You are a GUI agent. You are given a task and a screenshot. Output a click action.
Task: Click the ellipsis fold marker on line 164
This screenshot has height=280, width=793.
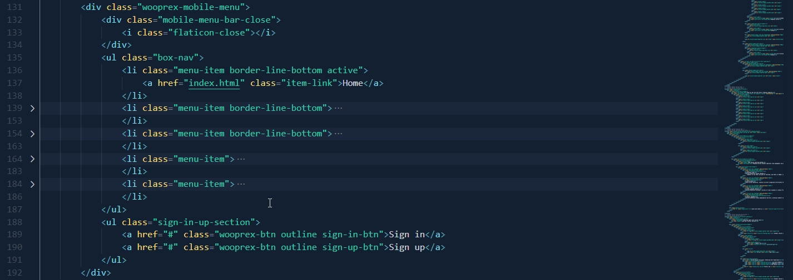(241, 159)
